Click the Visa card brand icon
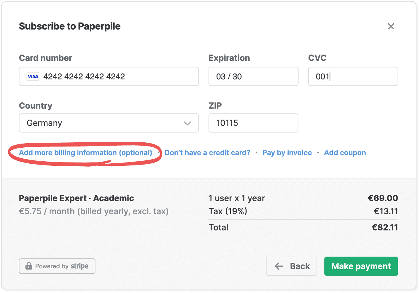Screen dimensions: 420x293 coord(33,77)
